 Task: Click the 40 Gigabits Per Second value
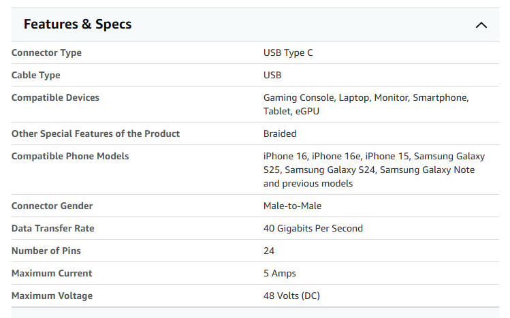pos(313,229)
